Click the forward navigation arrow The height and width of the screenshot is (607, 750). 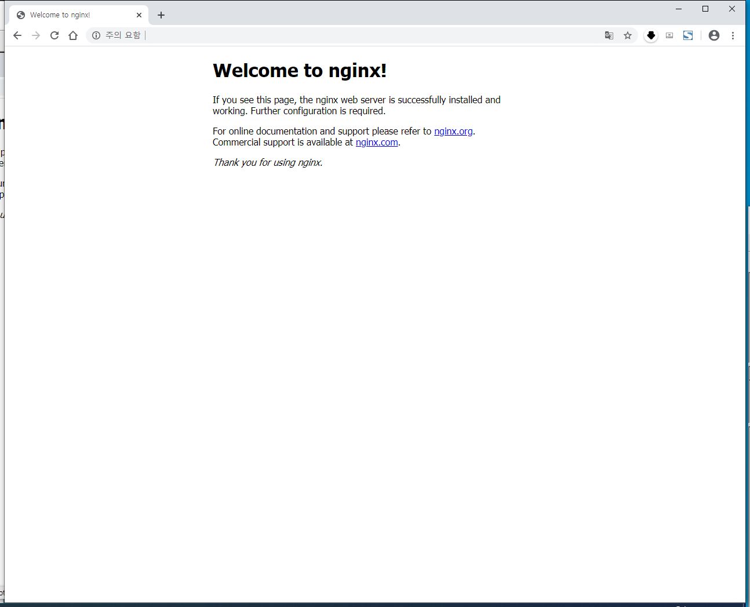(36, 35)
